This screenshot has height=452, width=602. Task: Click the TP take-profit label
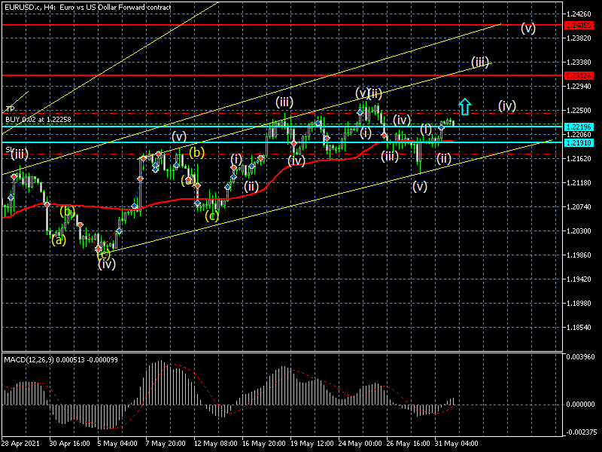point(11,109)
